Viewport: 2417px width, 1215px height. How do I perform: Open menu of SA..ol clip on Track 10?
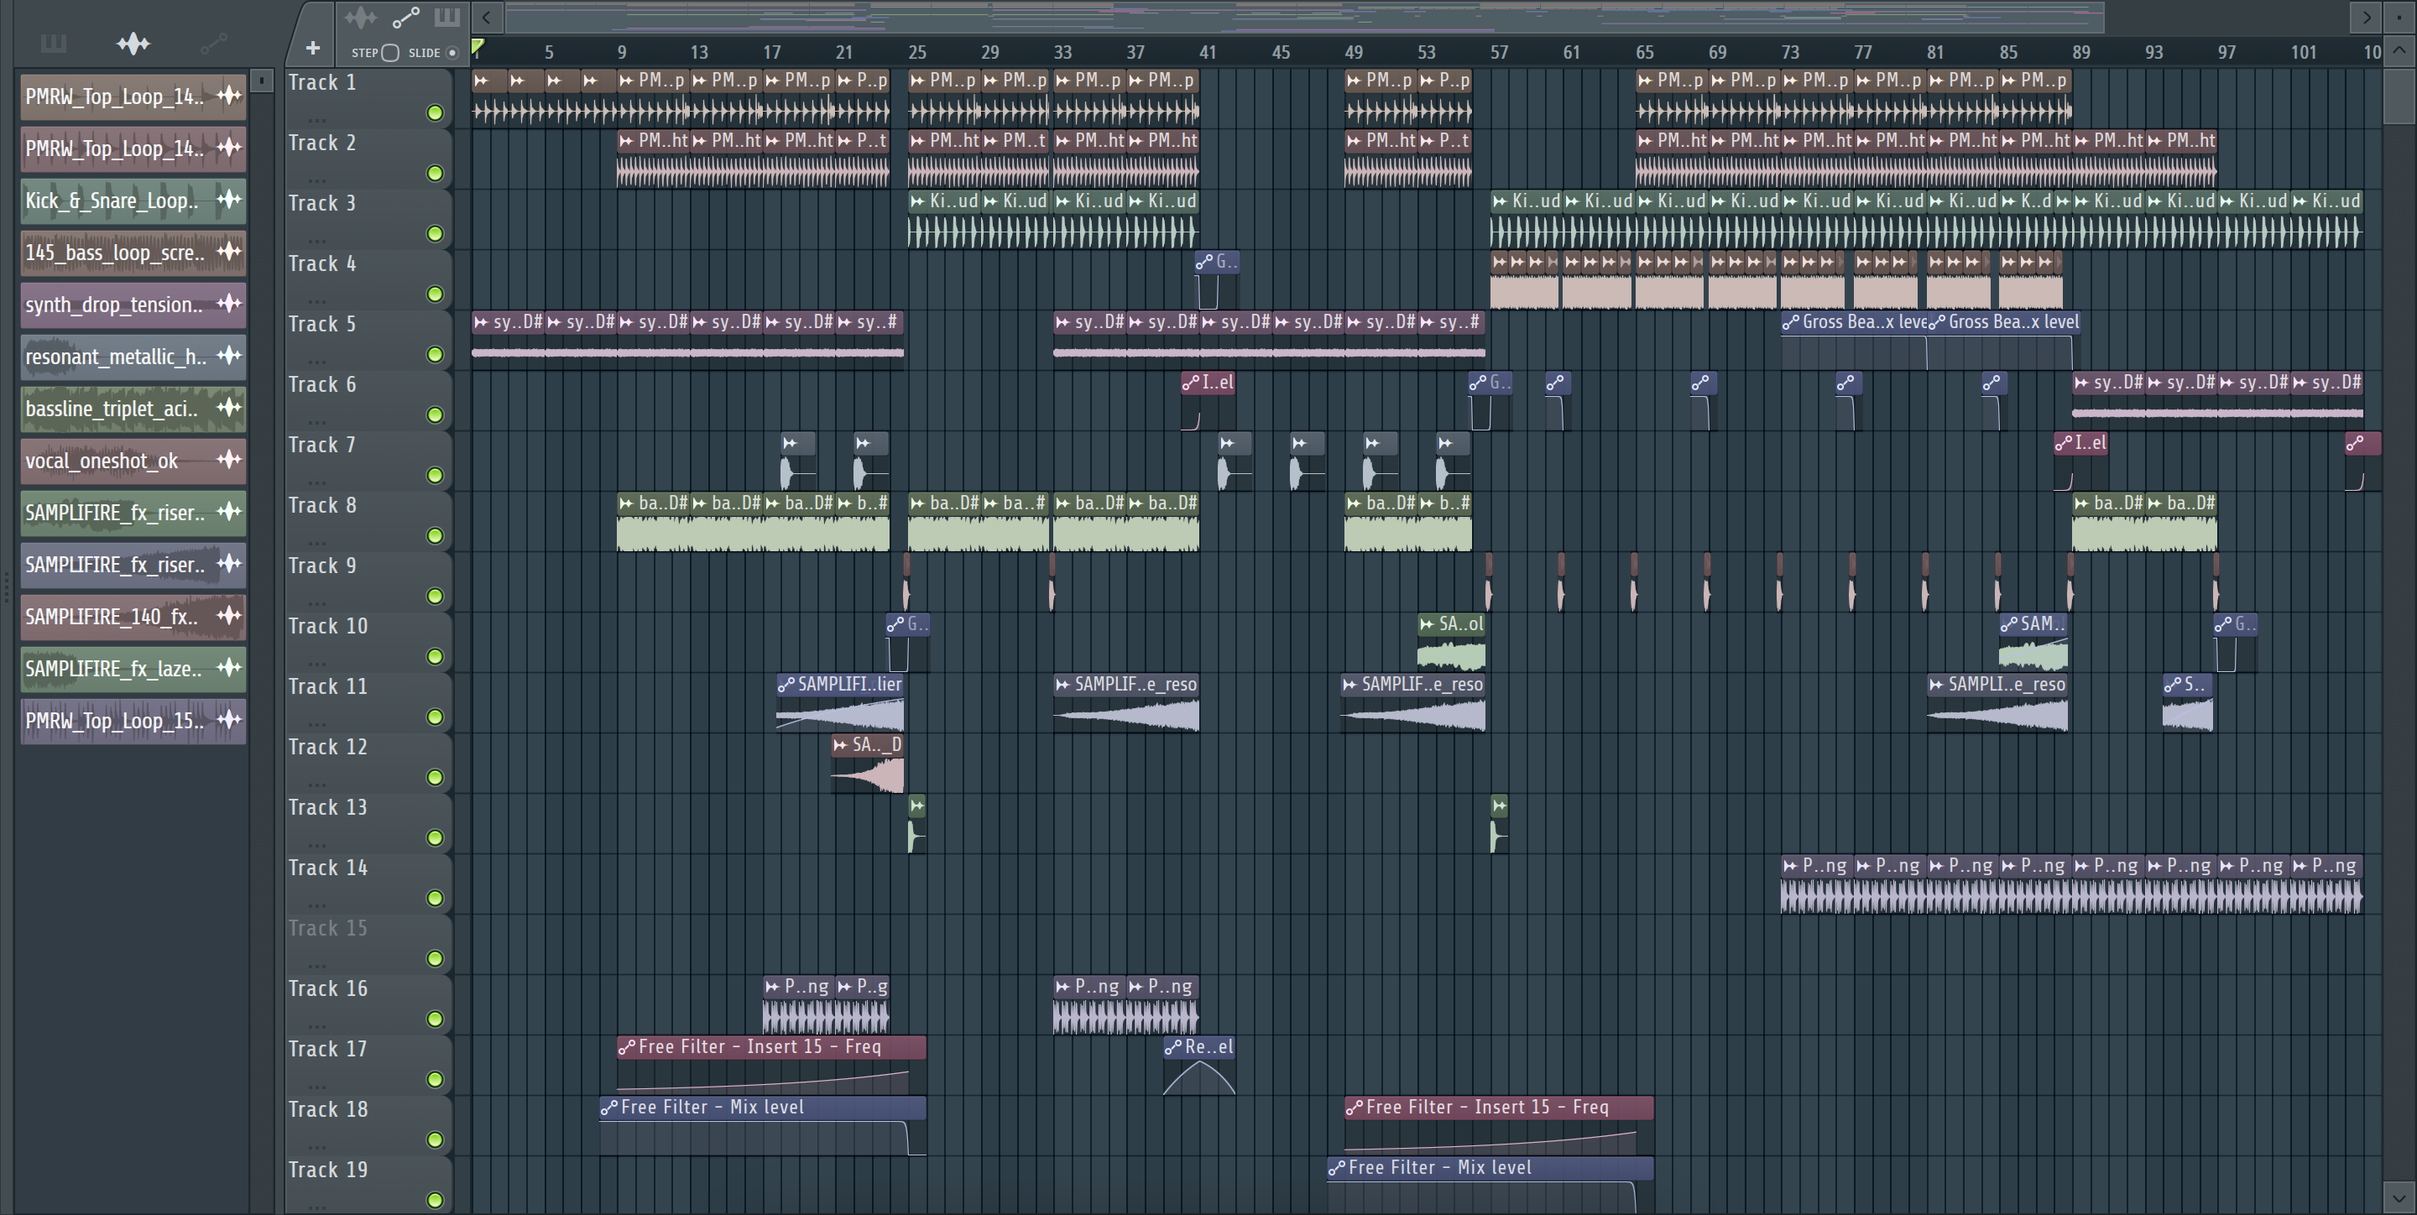pos(1427,624)
